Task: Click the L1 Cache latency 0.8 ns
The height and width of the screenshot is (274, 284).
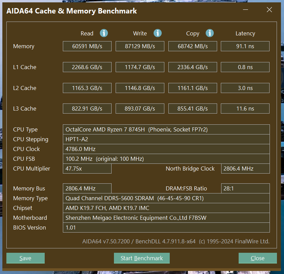Action: click(x=245, y=67)
